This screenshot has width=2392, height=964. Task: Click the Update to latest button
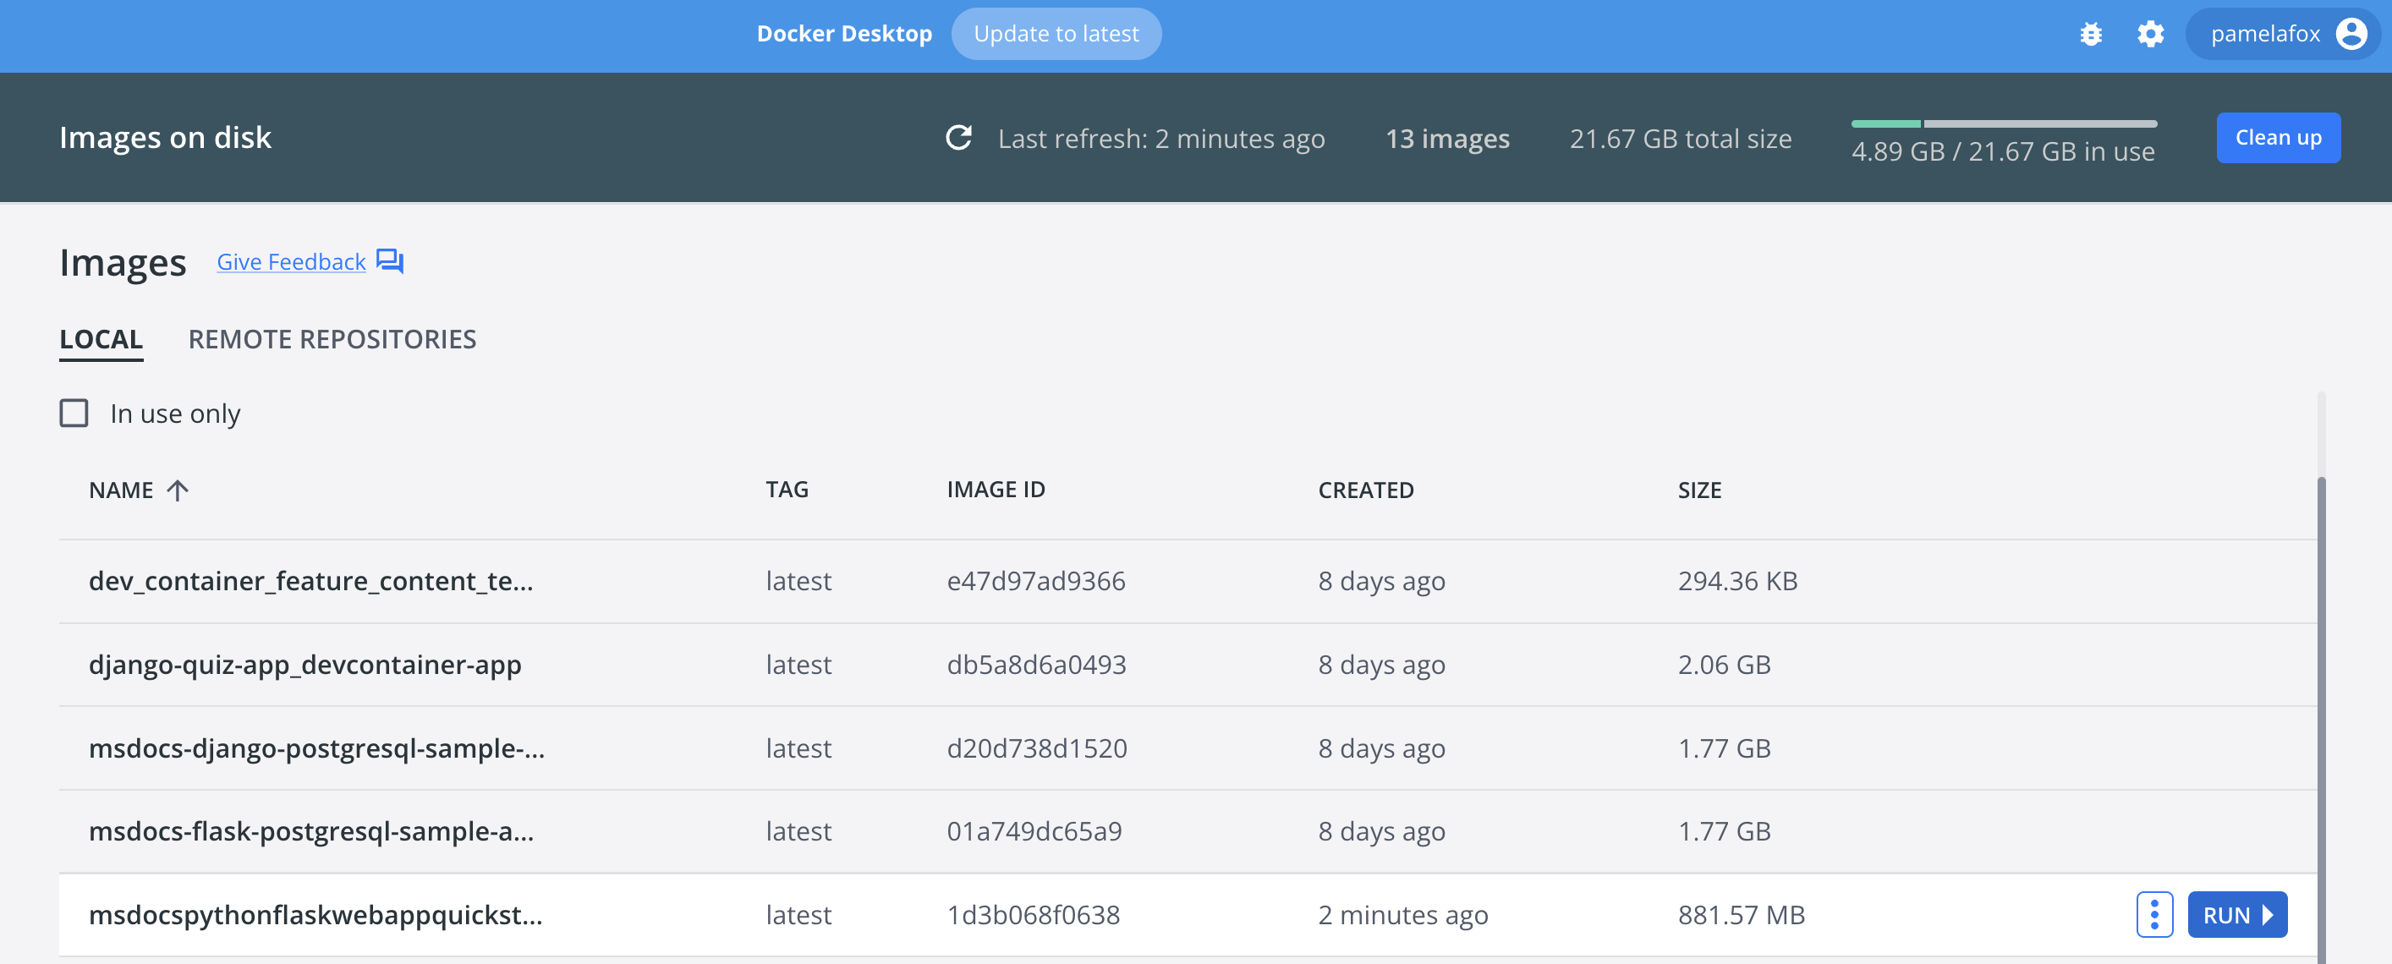(x=1056, y=34)
